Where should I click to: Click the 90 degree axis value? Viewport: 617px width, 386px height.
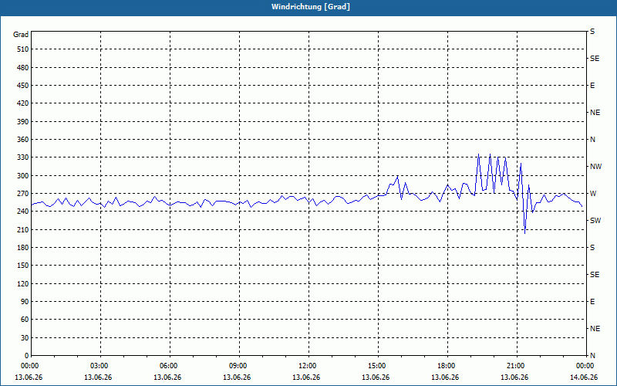click(25, 302)
